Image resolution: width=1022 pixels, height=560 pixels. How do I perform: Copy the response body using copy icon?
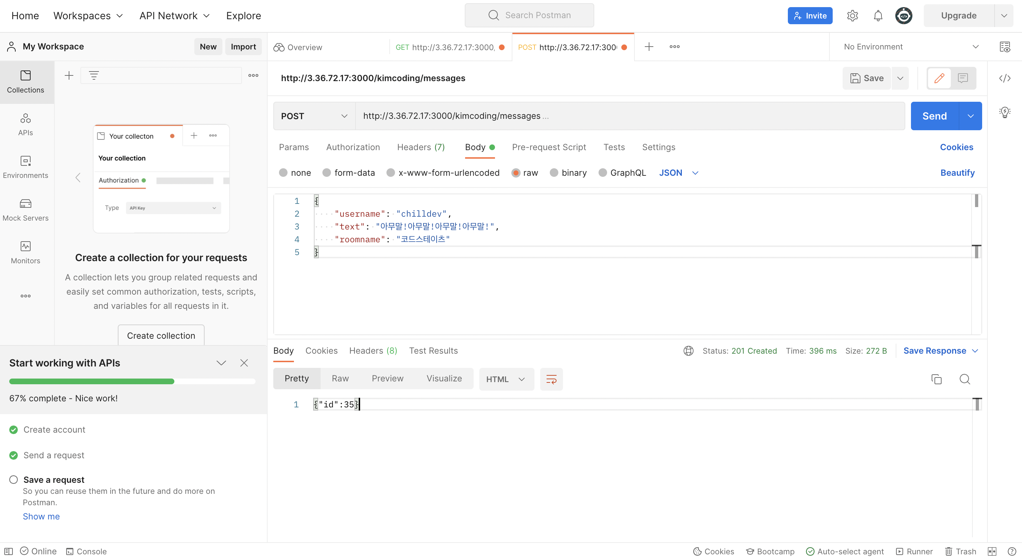(936, 380)
